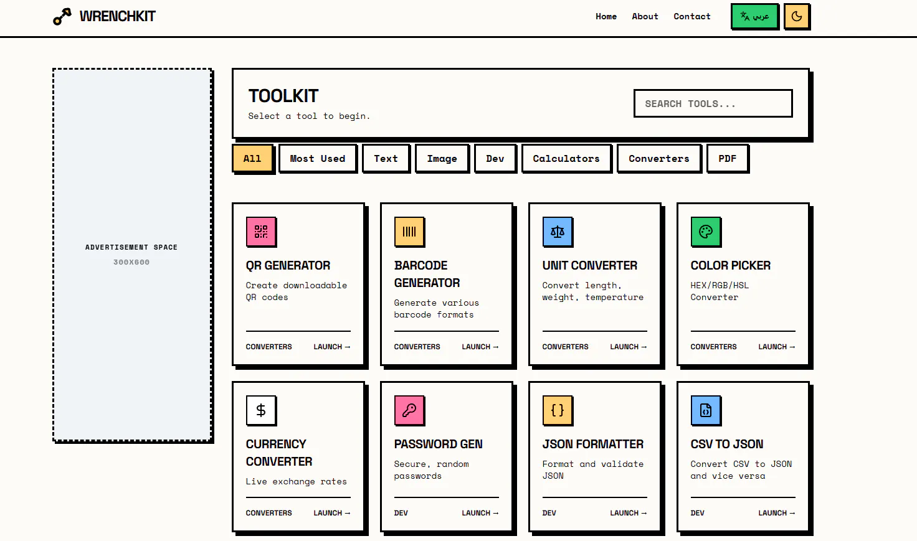The height and width of the screenshot is (541, 917).
Task: Click the CSV TO JSON title
Action: (x=727, y=444)
